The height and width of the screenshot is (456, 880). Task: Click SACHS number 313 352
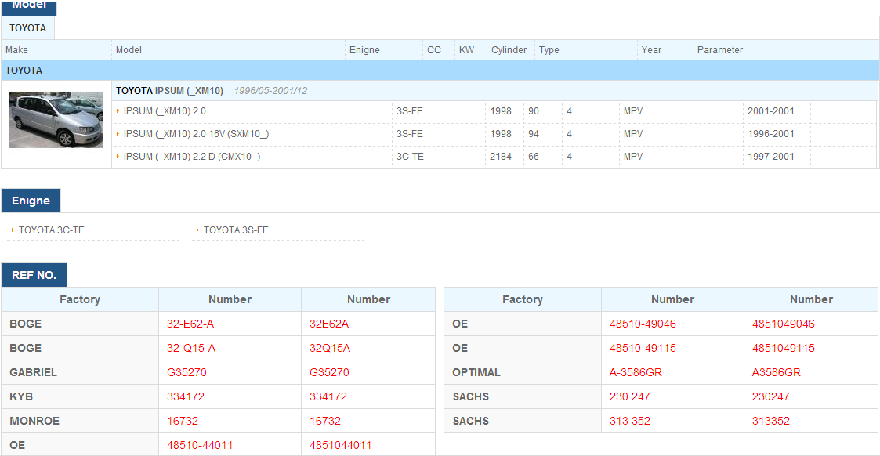click(630, 421)
